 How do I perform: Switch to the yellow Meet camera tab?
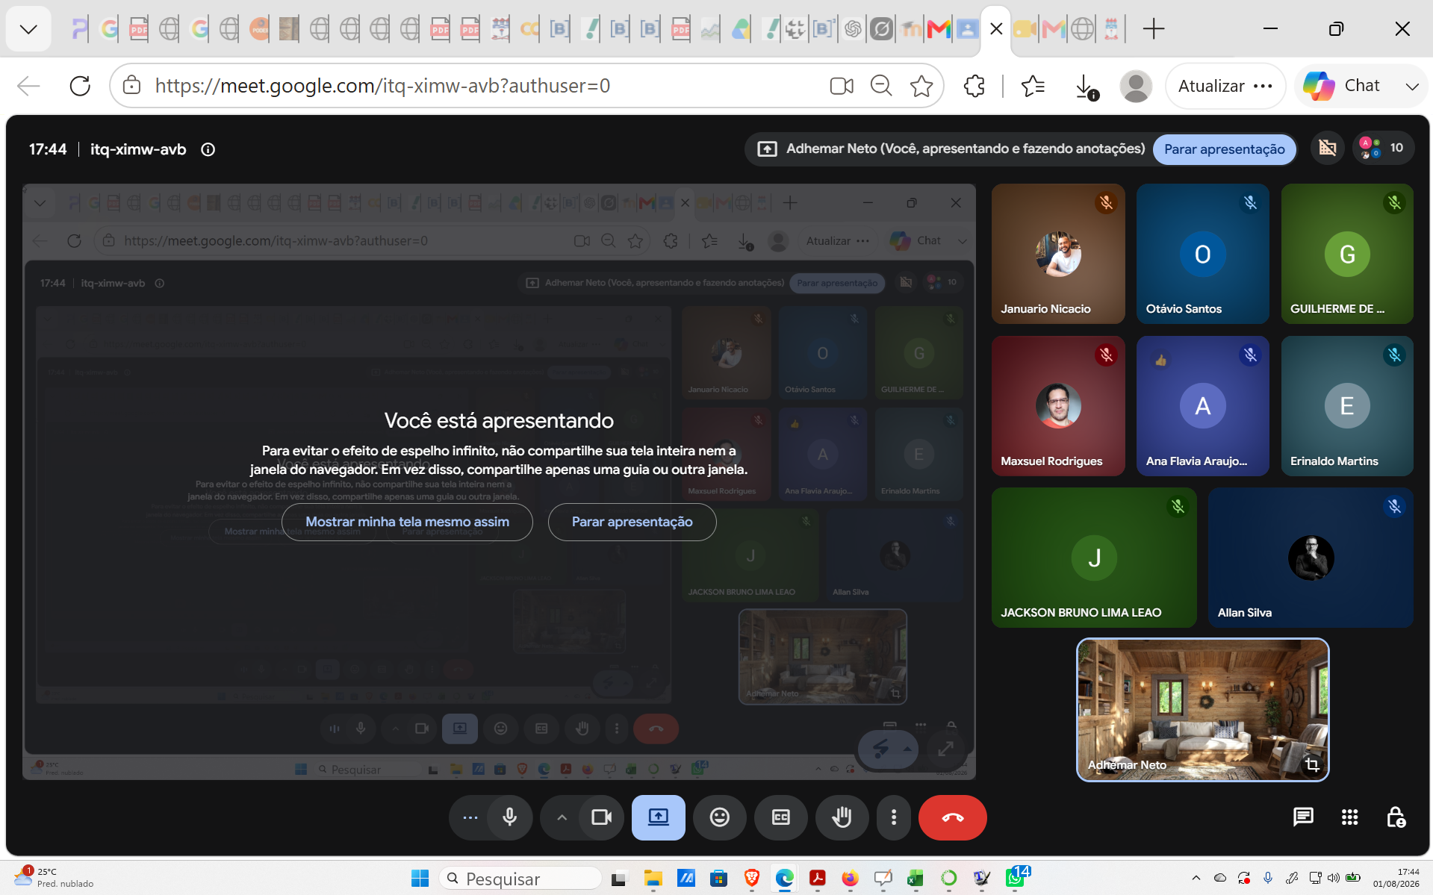pos(1024,29)
